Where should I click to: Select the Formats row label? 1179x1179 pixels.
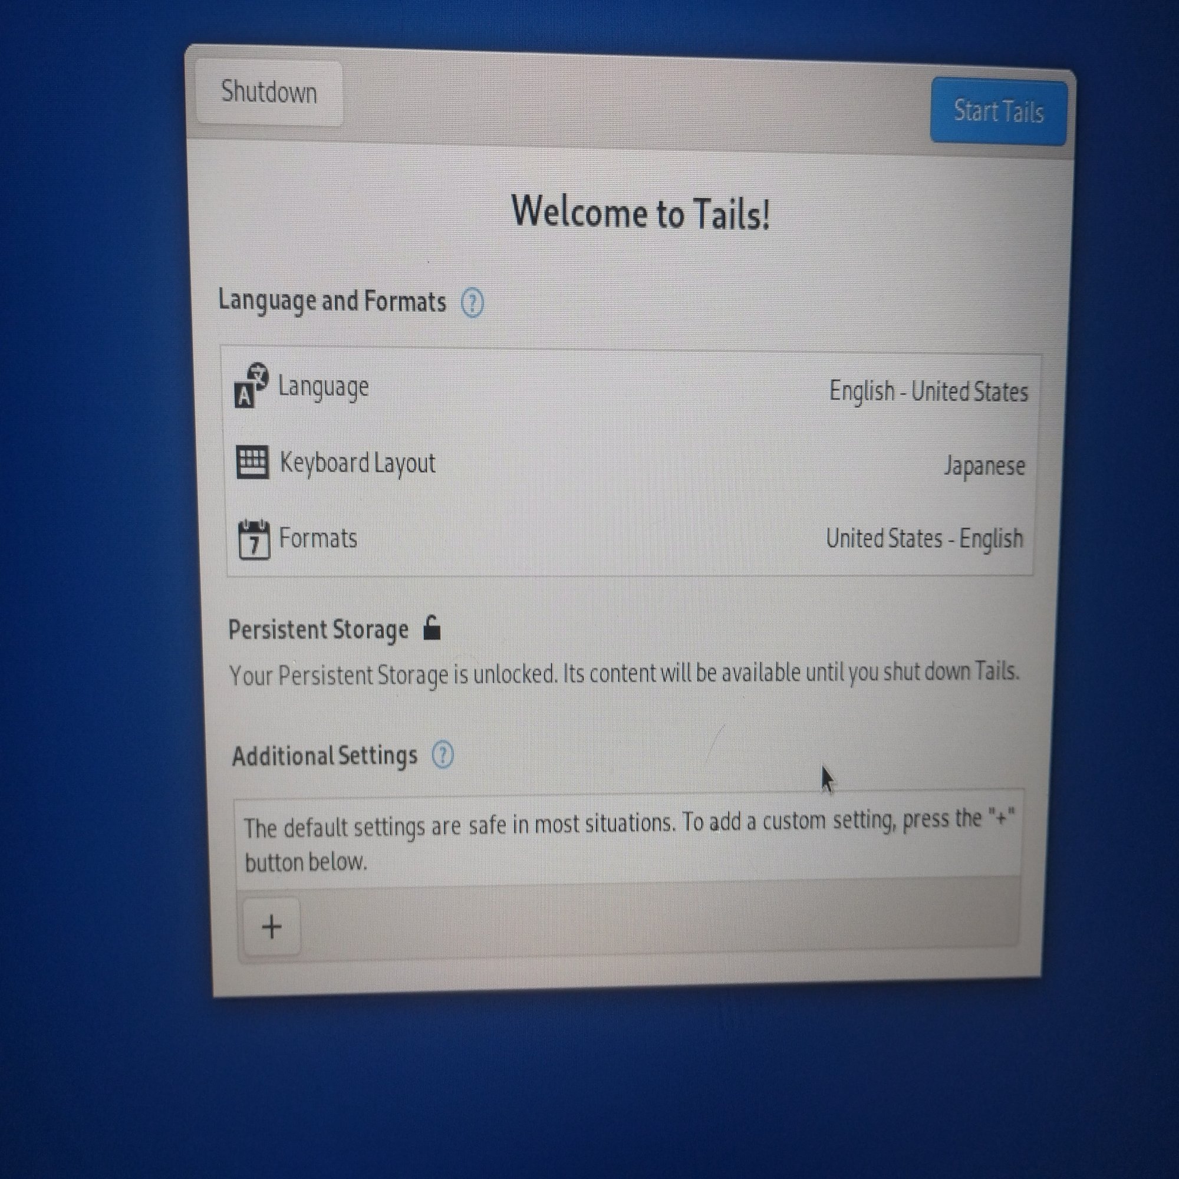[318, 538]
